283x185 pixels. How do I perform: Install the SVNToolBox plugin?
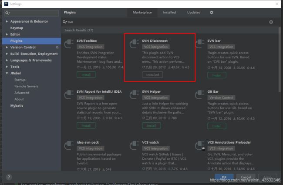coord(86,75)
